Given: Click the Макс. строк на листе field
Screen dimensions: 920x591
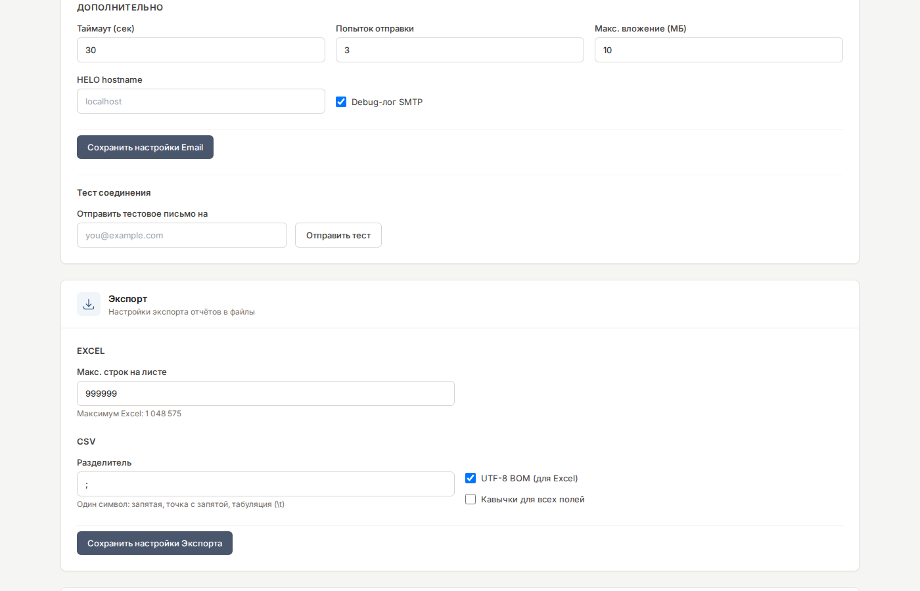Looking at the screenshot, I should click(x=265, y=393).
